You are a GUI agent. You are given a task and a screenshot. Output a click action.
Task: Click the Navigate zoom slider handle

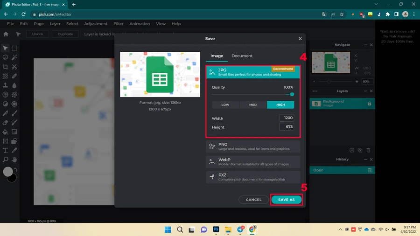tap(329, 81)
